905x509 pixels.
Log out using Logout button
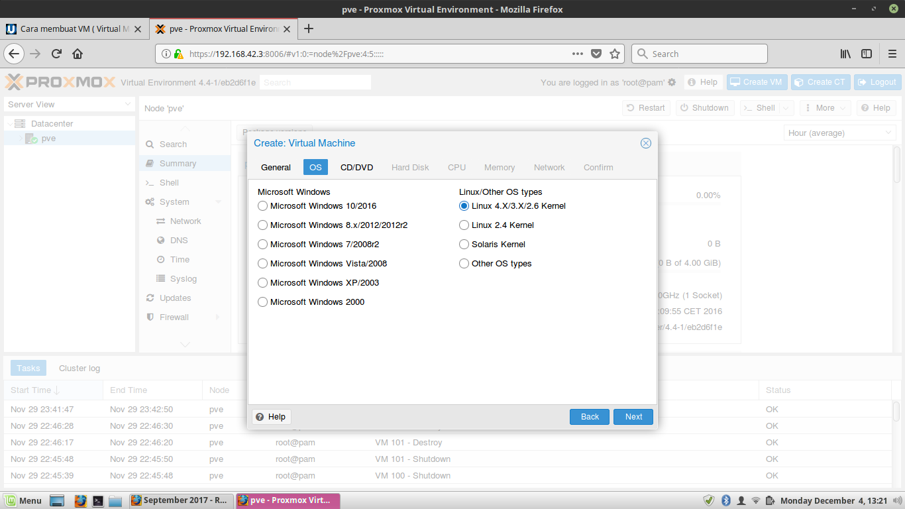(x=877, y=82)
